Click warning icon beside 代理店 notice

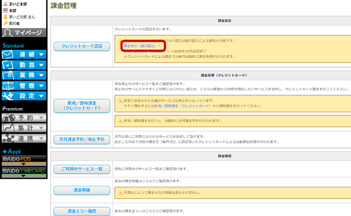[120, 193]
